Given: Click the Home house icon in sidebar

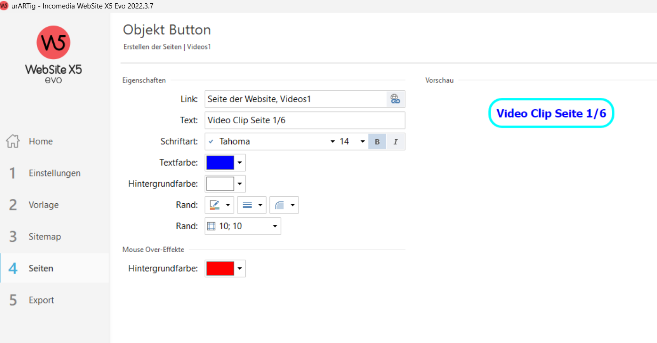Looking at the screenshot, I should [13, 142].
